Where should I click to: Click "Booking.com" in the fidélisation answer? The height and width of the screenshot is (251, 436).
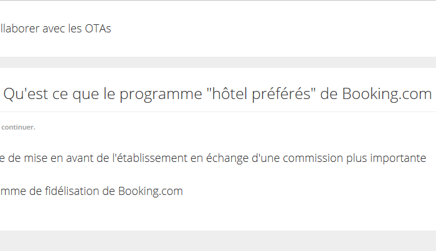(x=151, y=191)
